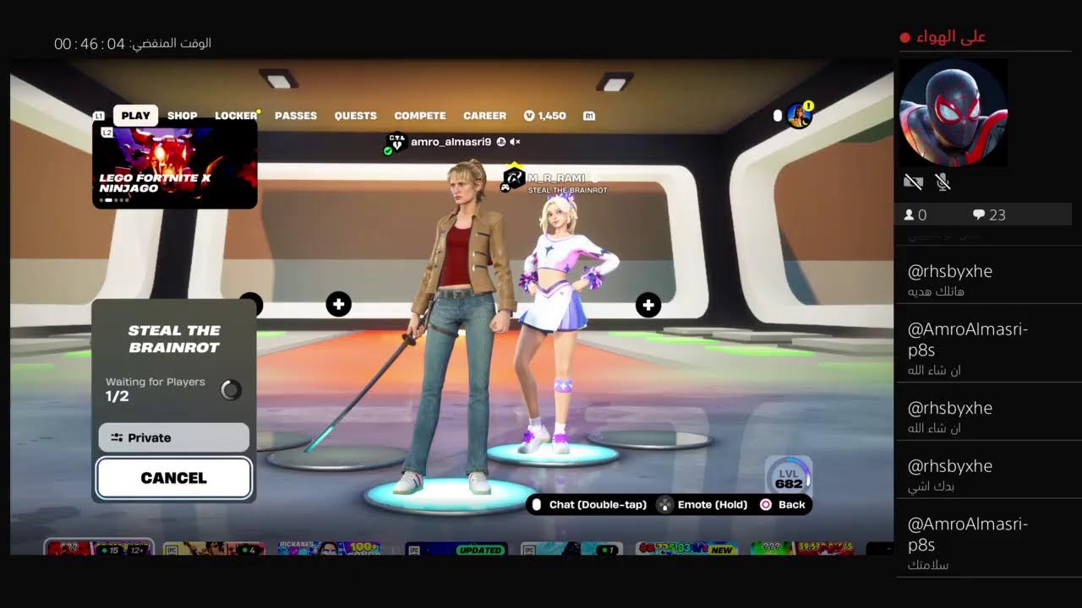Click the viewer count icon showing 0

pos(910,215)
